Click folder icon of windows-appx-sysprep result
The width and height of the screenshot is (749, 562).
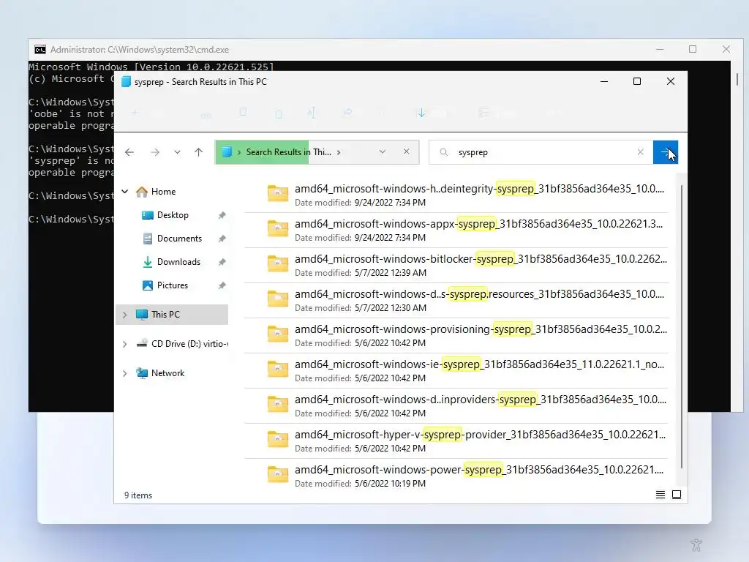[x=277, y=229]
